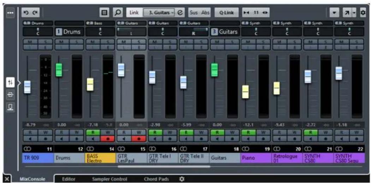Toggle Read automation on BASS Electro channel

[x=93, y=133]
